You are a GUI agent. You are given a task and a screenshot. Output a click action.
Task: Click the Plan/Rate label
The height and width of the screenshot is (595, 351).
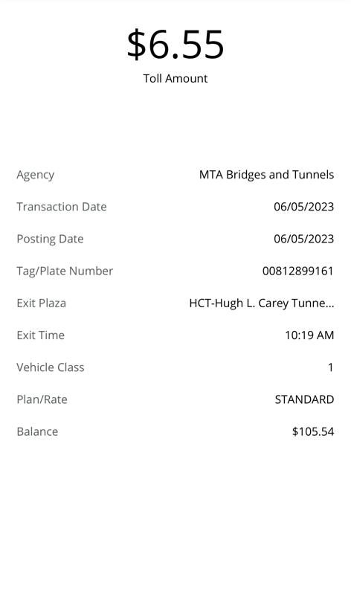pyautogui.click(x=42, y=399)
